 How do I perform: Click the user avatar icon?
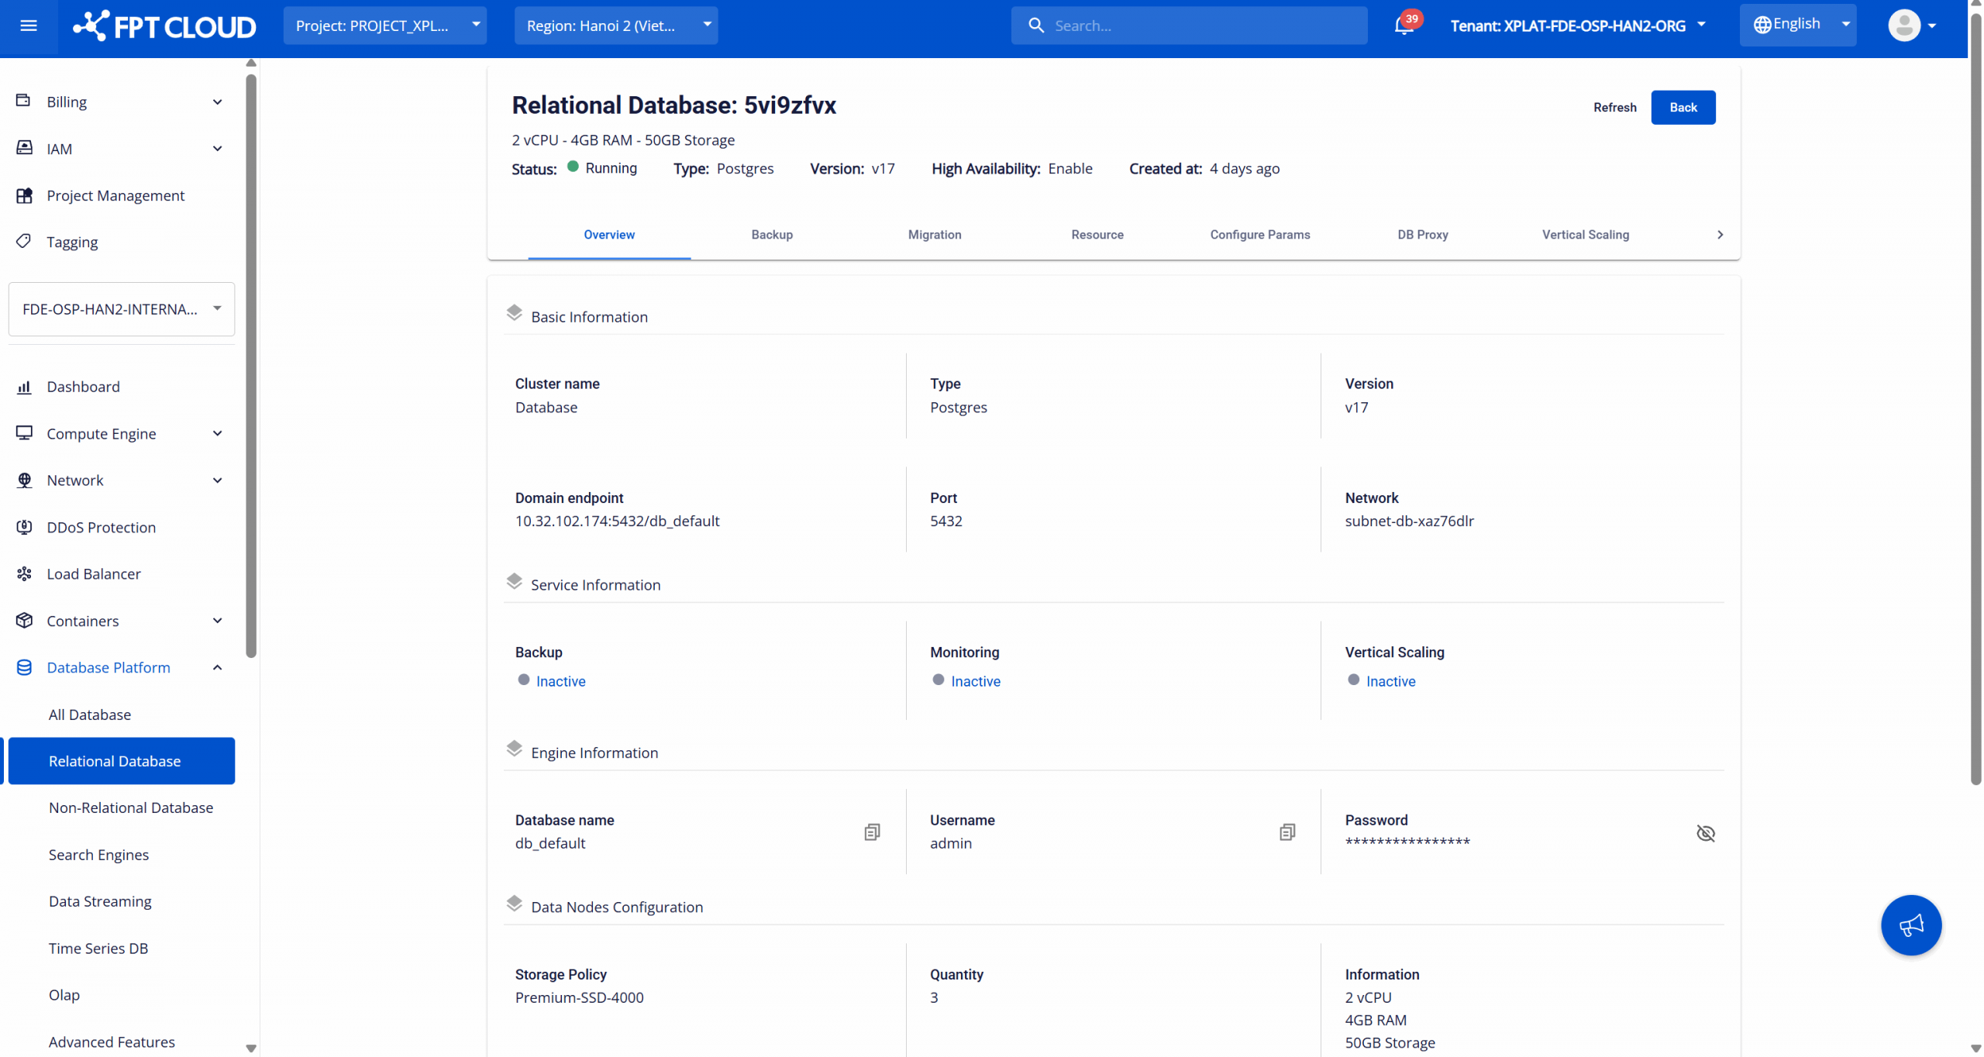click(1903, 26)
